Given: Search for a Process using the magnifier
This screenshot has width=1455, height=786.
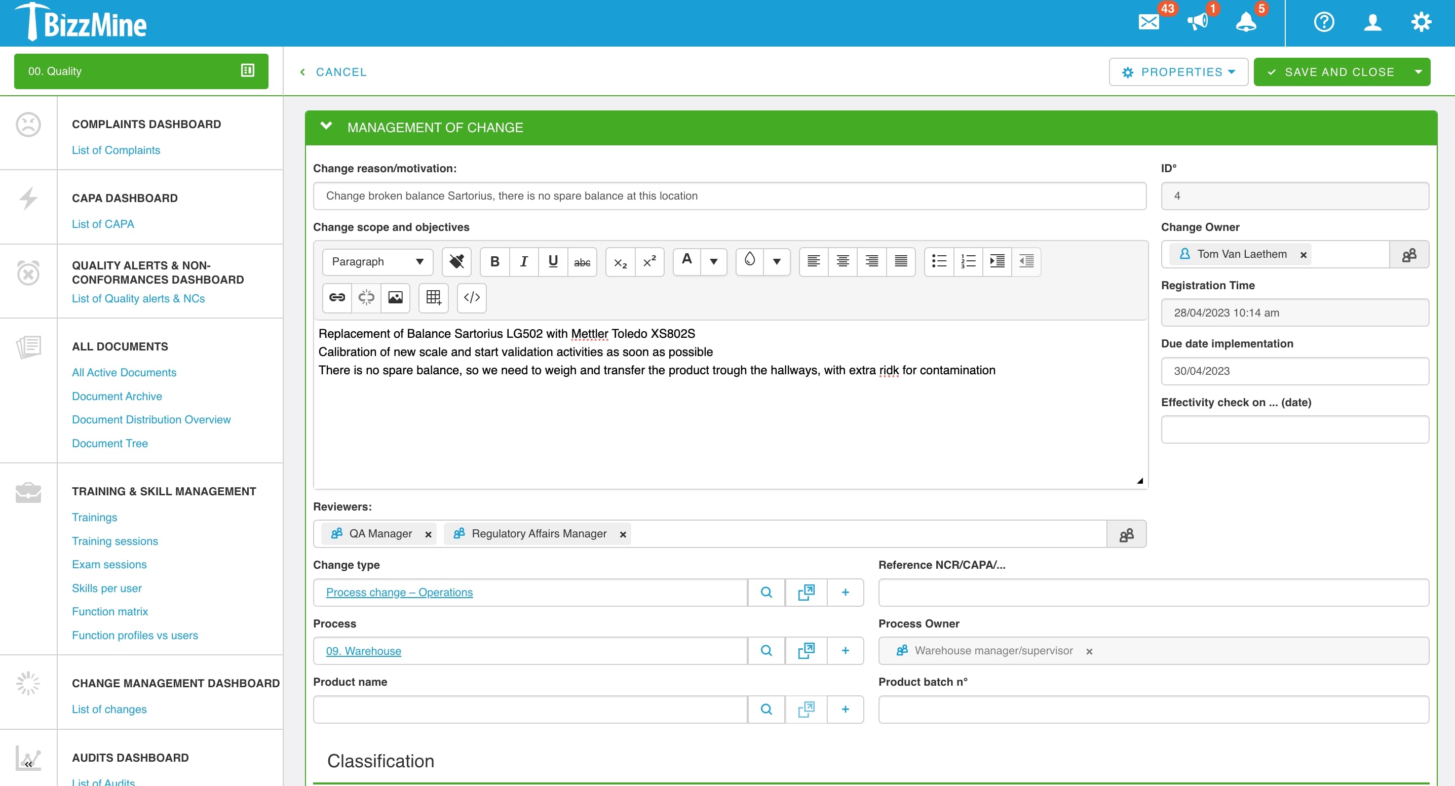Looking at the screenshot, I should coord(766,650).
